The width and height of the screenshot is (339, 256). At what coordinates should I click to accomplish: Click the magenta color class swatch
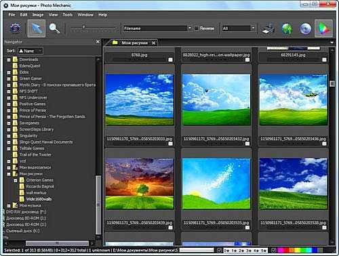(x=281, y=250)
